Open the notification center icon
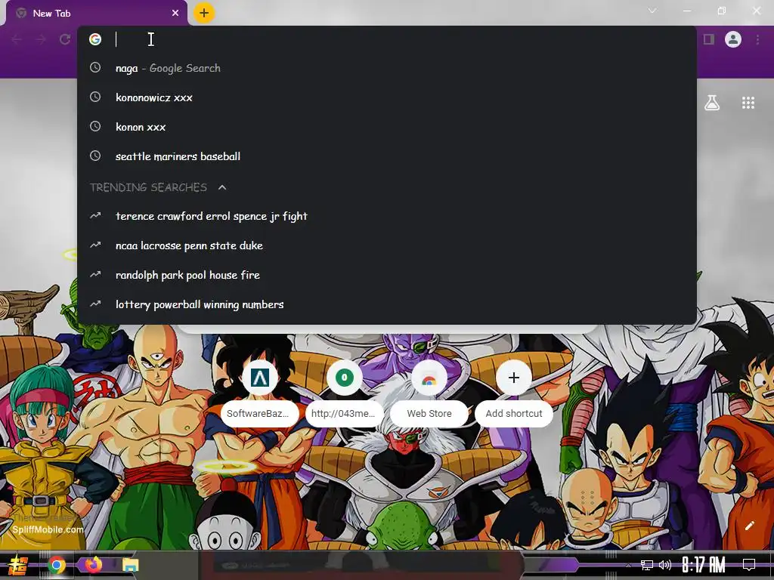 pos(749,565)
